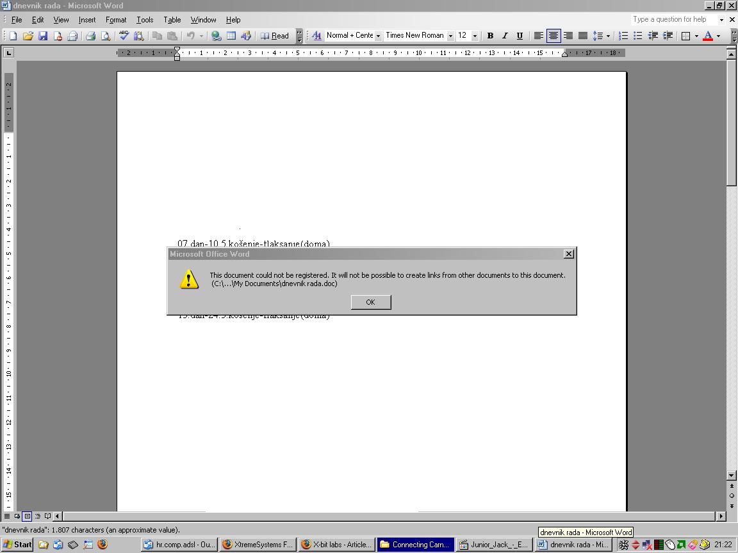Switch to X-bit labs taskbar button
This screenshot has width=738, height=553.
tap(336, 545)
